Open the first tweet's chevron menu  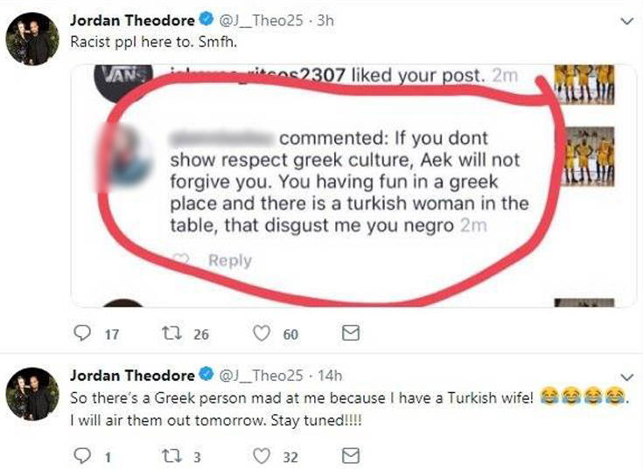pyautogui.click(x=627, y=21)
